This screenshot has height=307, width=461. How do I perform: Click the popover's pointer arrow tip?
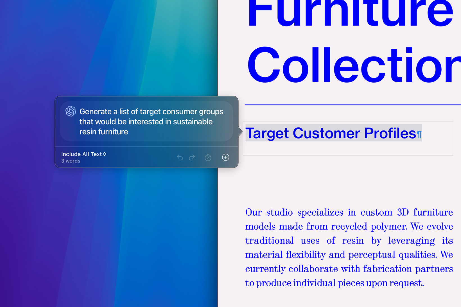point(241,132)
